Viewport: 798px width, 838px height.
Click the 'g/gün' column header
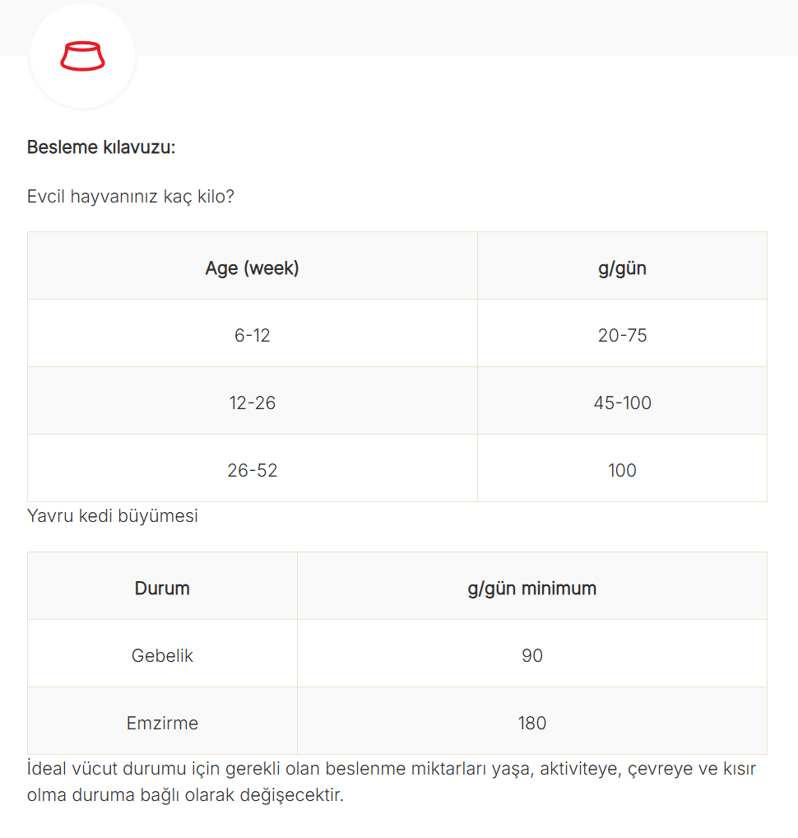tap(622, 266)
